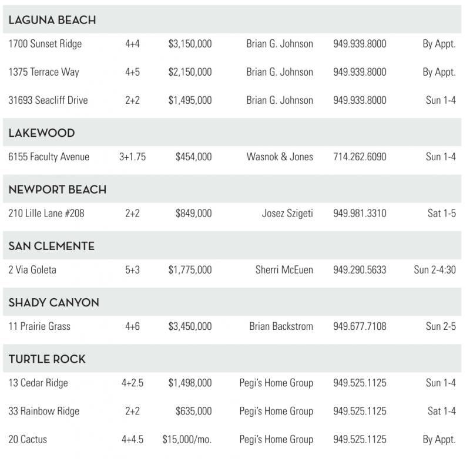Select the Lakewood section header
Image resolution: width=470 pixels, height=459 pixels.
42,133
